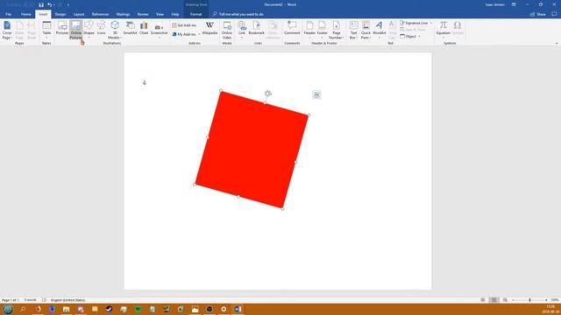Viewport: 561px width, 315px height.
Task: Insert Icons from the library
Action: click(102, 29)
